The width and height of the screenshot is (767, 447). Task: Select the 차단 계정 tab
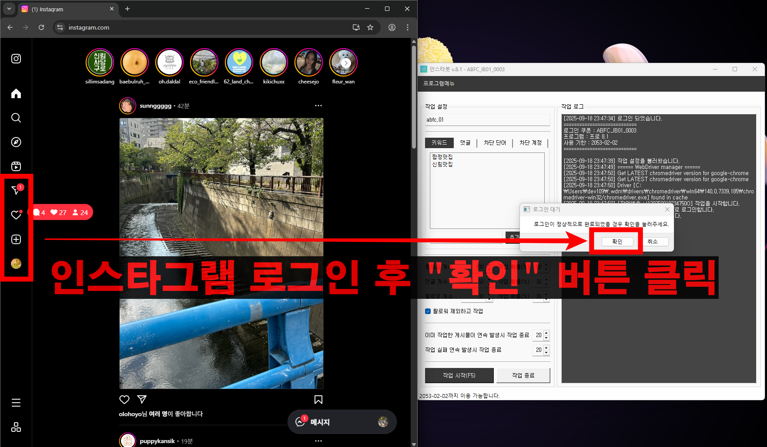coord(530,142)
